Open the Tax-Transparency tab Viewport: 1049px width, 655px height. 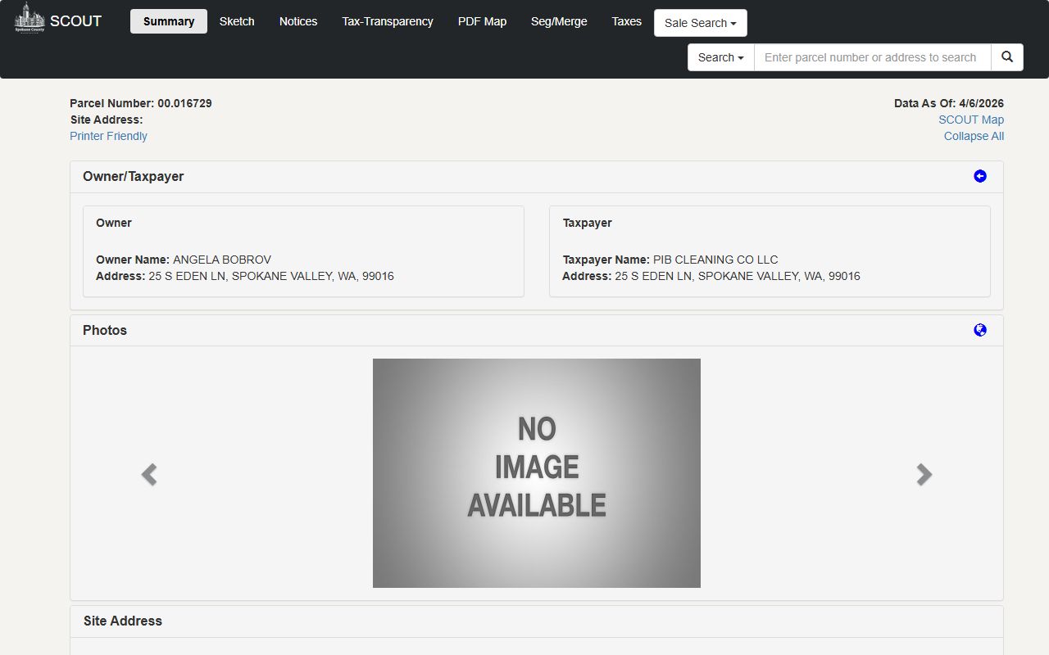coord(388,21)
